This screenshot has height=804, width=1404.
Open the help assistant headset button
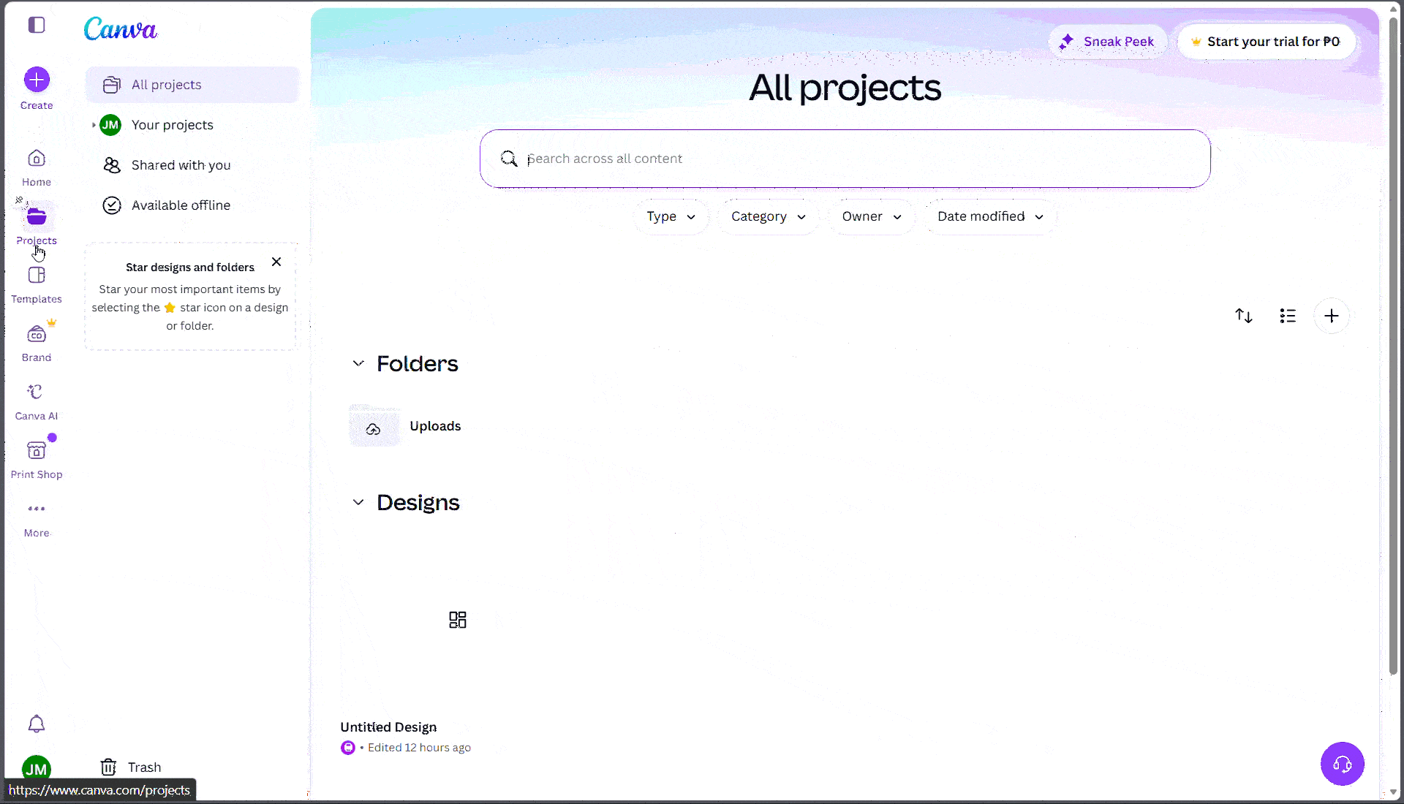point(1343,764)
